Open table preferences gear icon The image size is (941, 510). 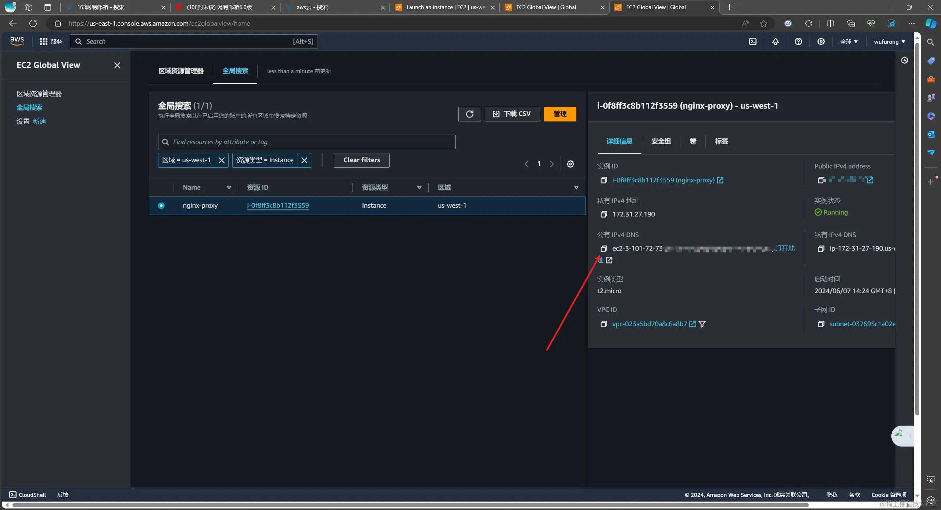(x=570, y=164)
